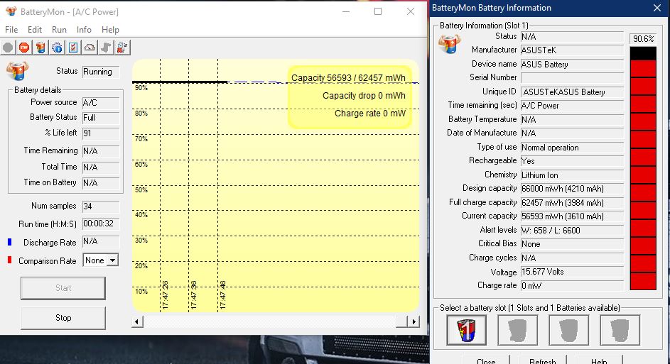Screen dimensions: 670x364
Task: Click the 90.6% charge percentage readout
Action: point(643,39)
